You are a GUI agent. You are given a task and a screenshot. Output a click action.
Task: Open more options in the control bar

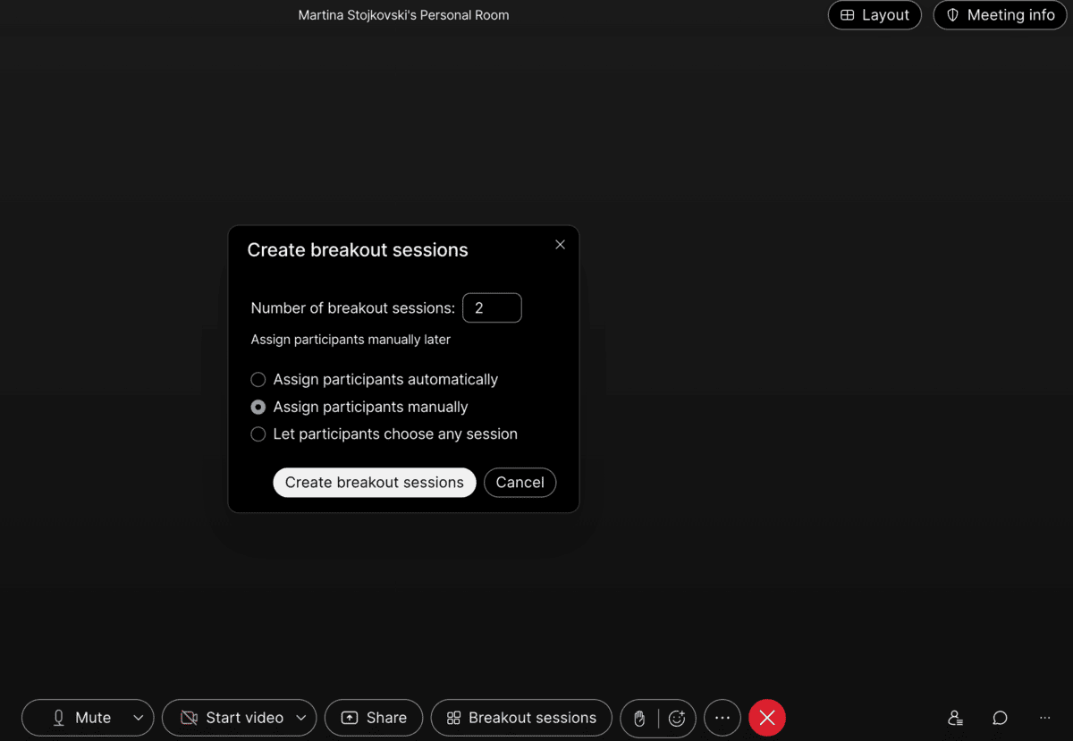(722, 718)
